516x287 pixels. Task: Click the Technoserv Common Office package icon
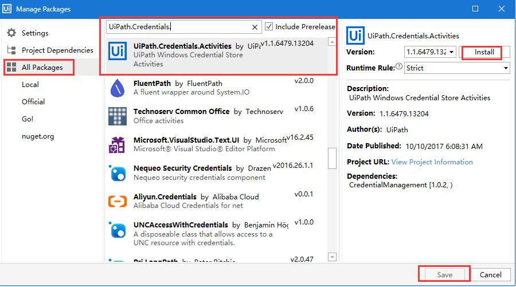(x=118, y=116)
